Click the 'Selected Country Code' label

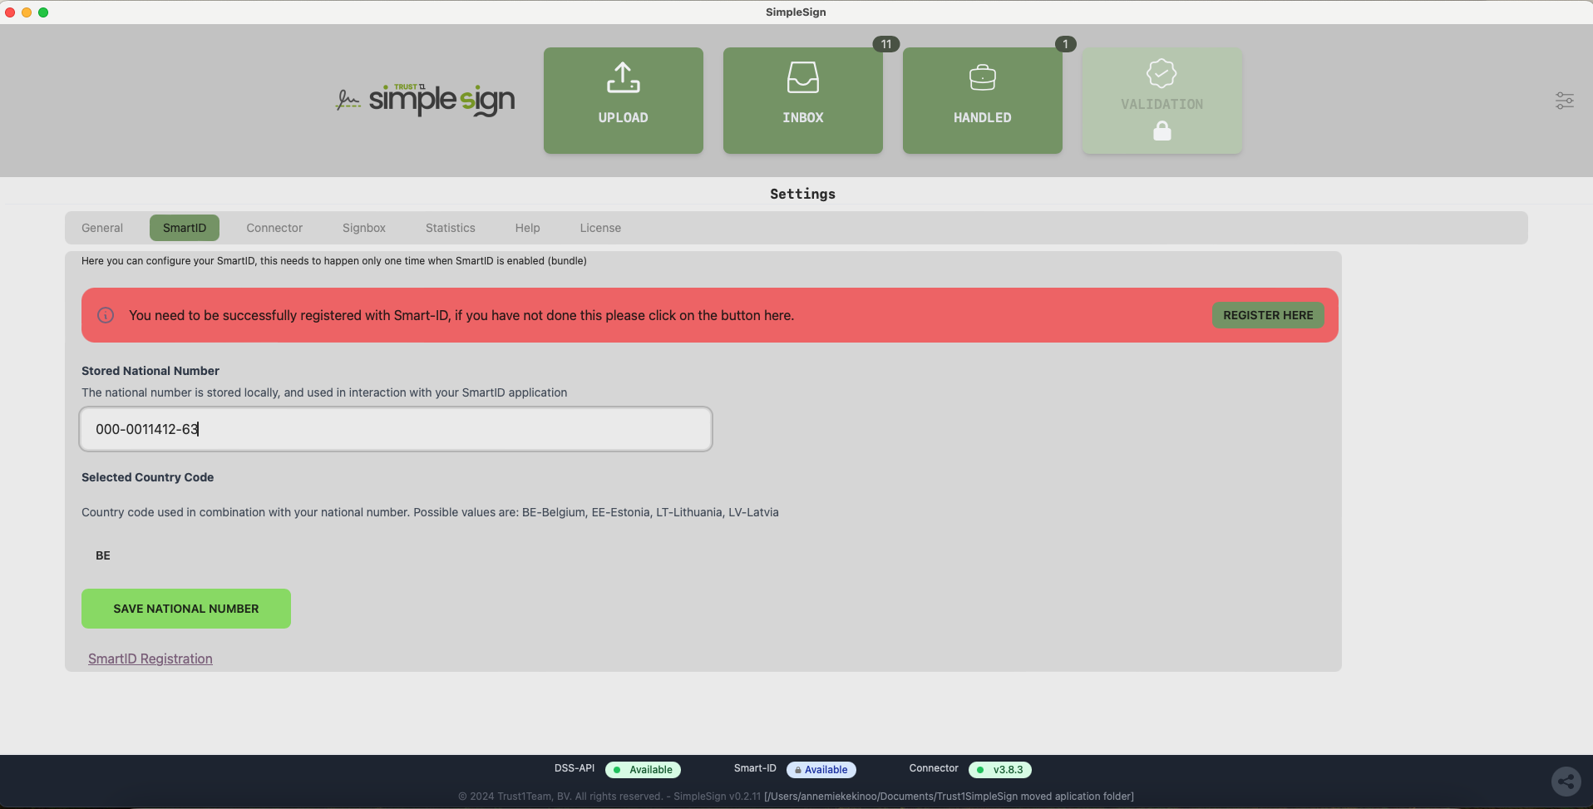tap(148, 477)
